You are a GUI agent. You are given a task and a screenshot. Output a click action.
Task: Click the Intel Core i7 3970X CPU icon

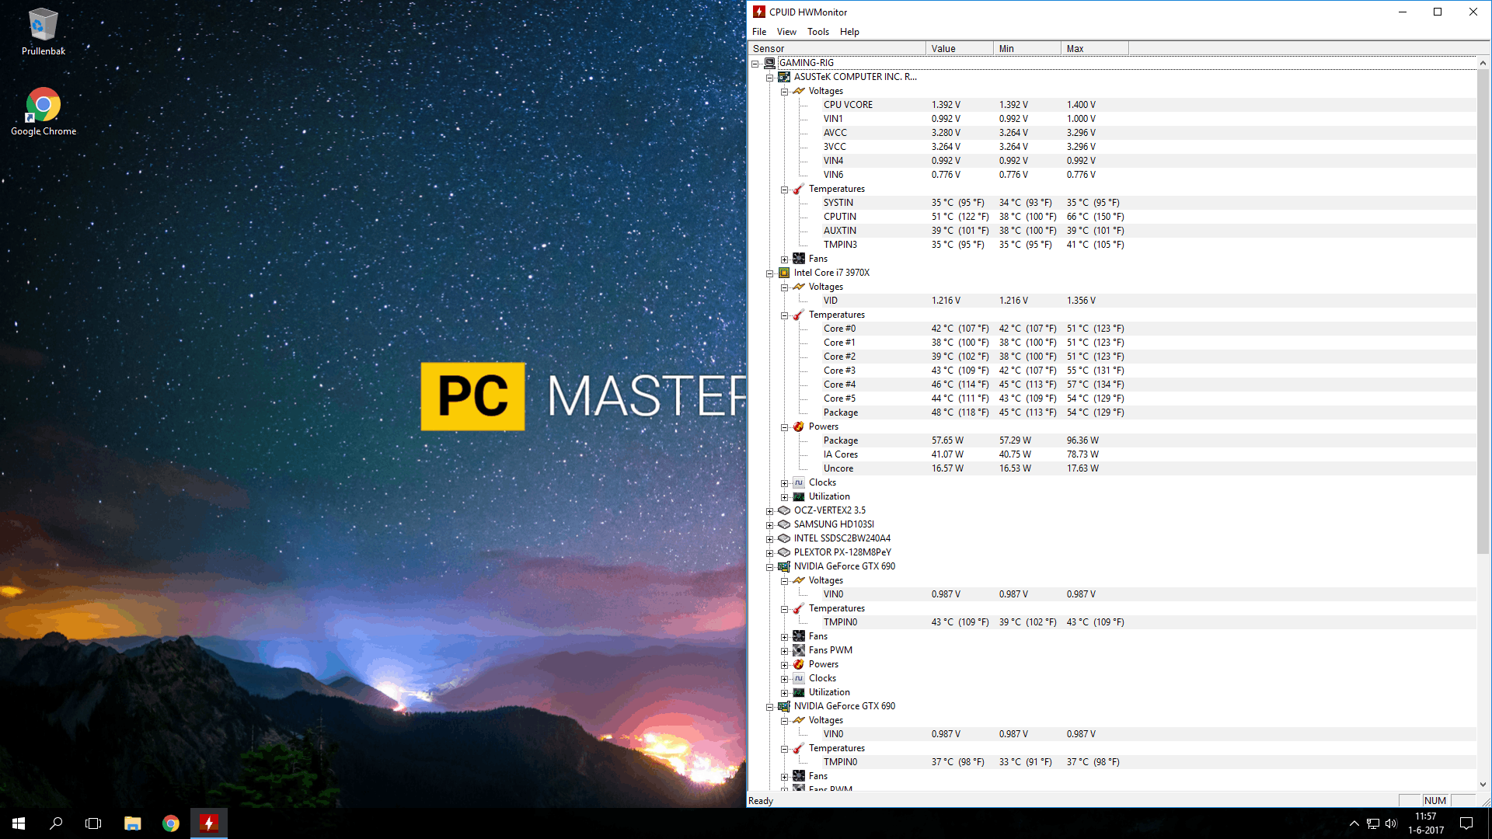coord(784,273)
